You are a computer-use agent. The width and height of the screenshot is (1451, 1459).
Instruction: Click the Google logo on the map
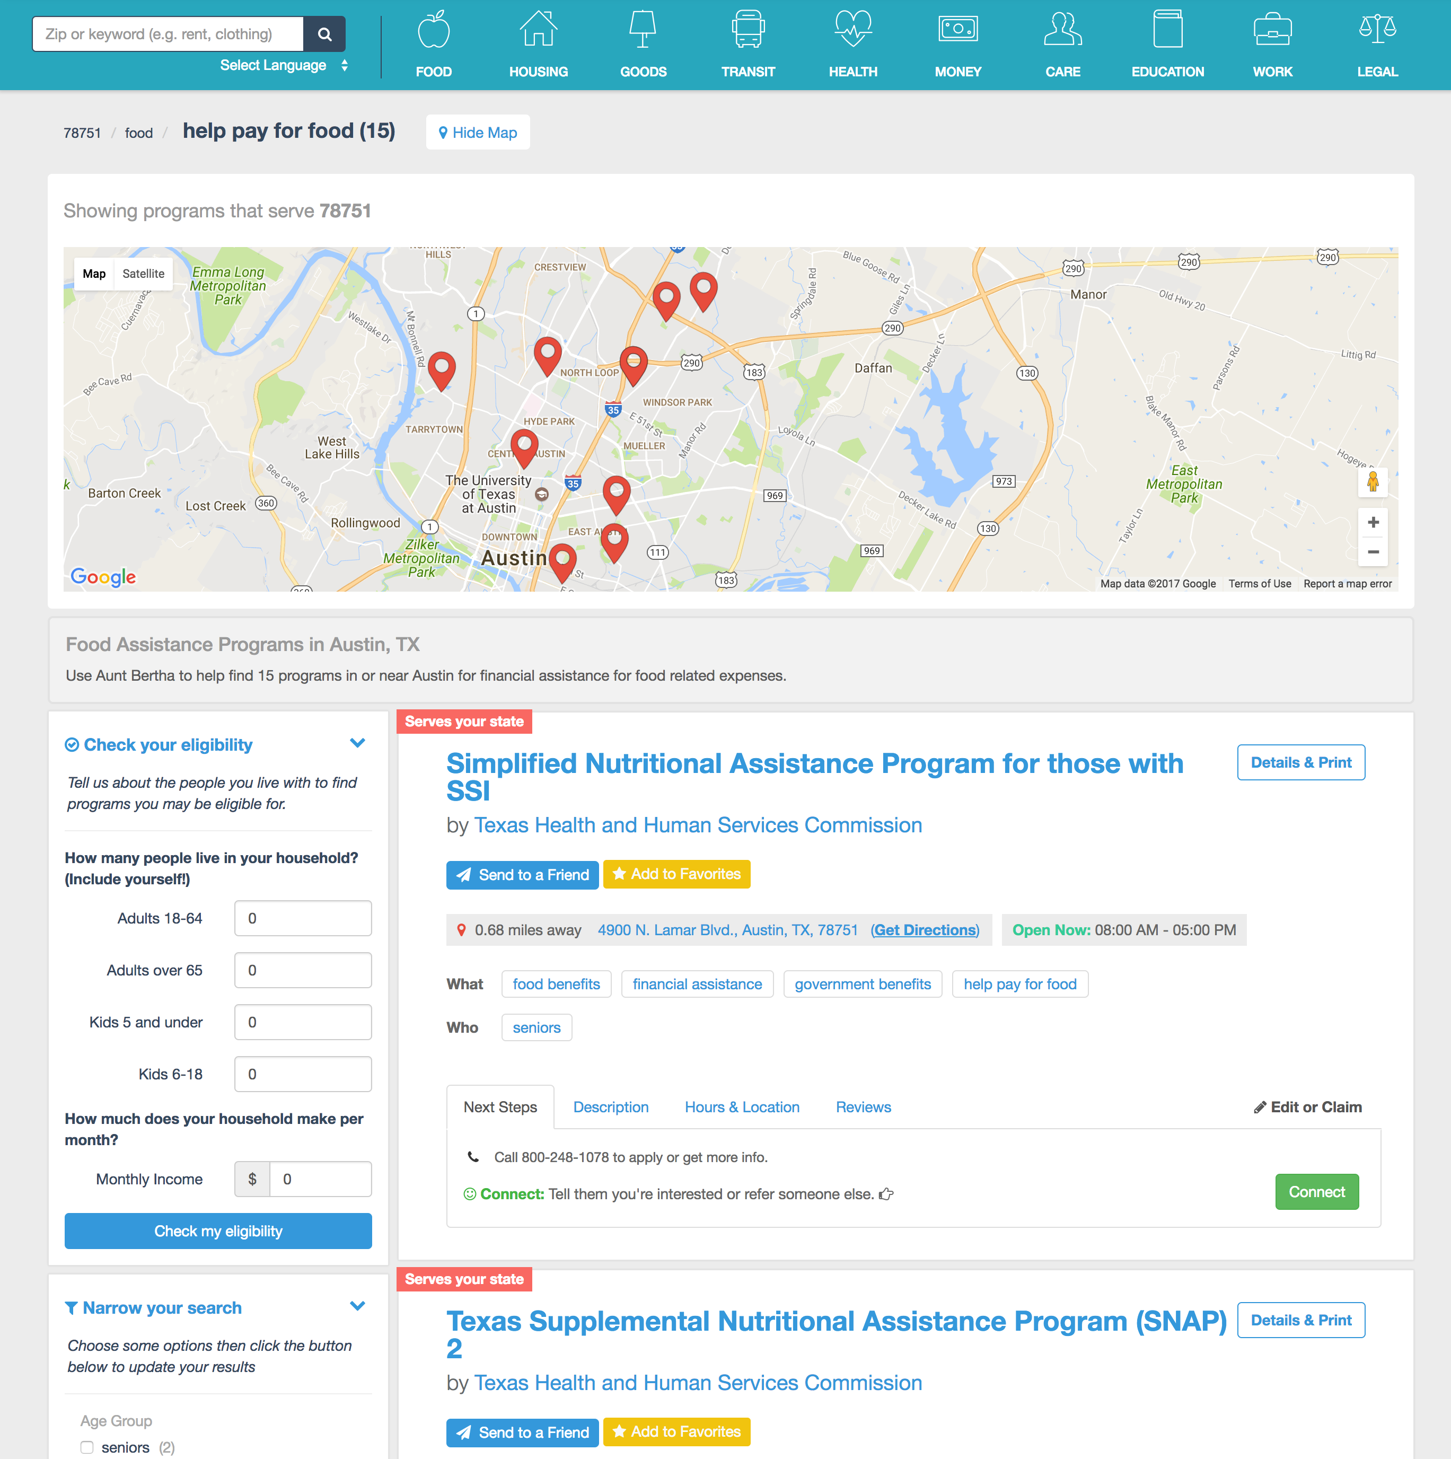(x=103, y=577)
